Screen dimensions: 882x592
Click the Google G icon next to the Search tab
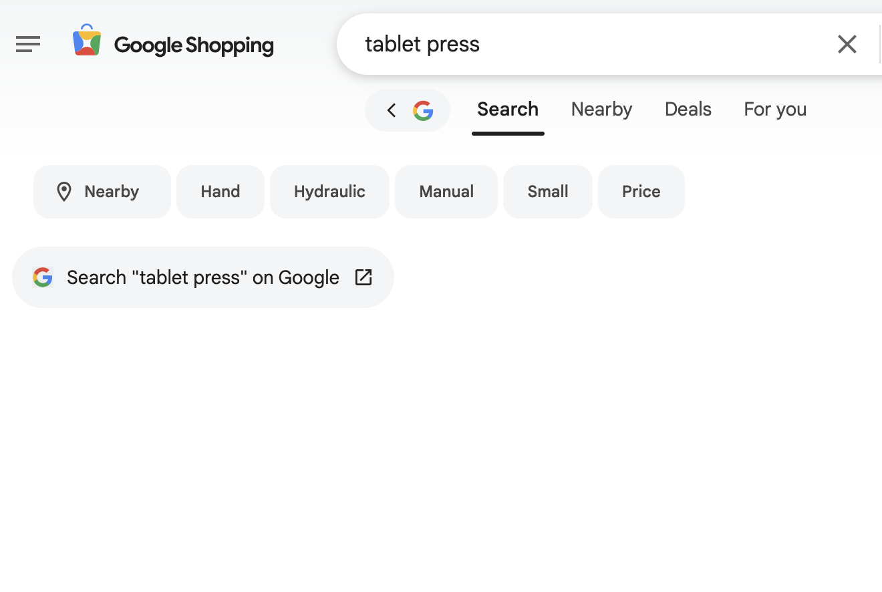point(423,110)
